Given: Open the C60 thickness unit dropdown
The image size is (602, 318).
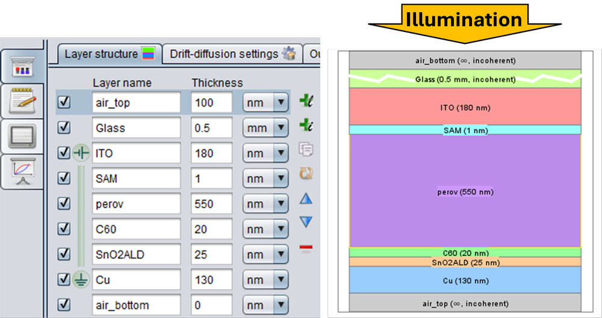Looking at the screenshot, I should click(x=265, y=229).
